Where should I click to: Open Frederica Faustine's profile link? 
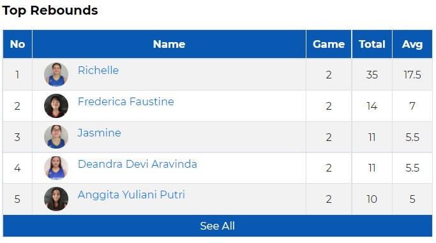[x=126, y=101]
